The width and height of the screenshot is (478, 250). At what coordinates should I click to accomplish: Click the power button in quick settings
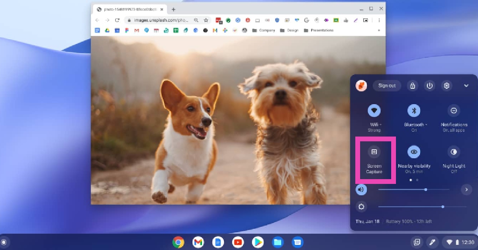[x=429, y=86]
